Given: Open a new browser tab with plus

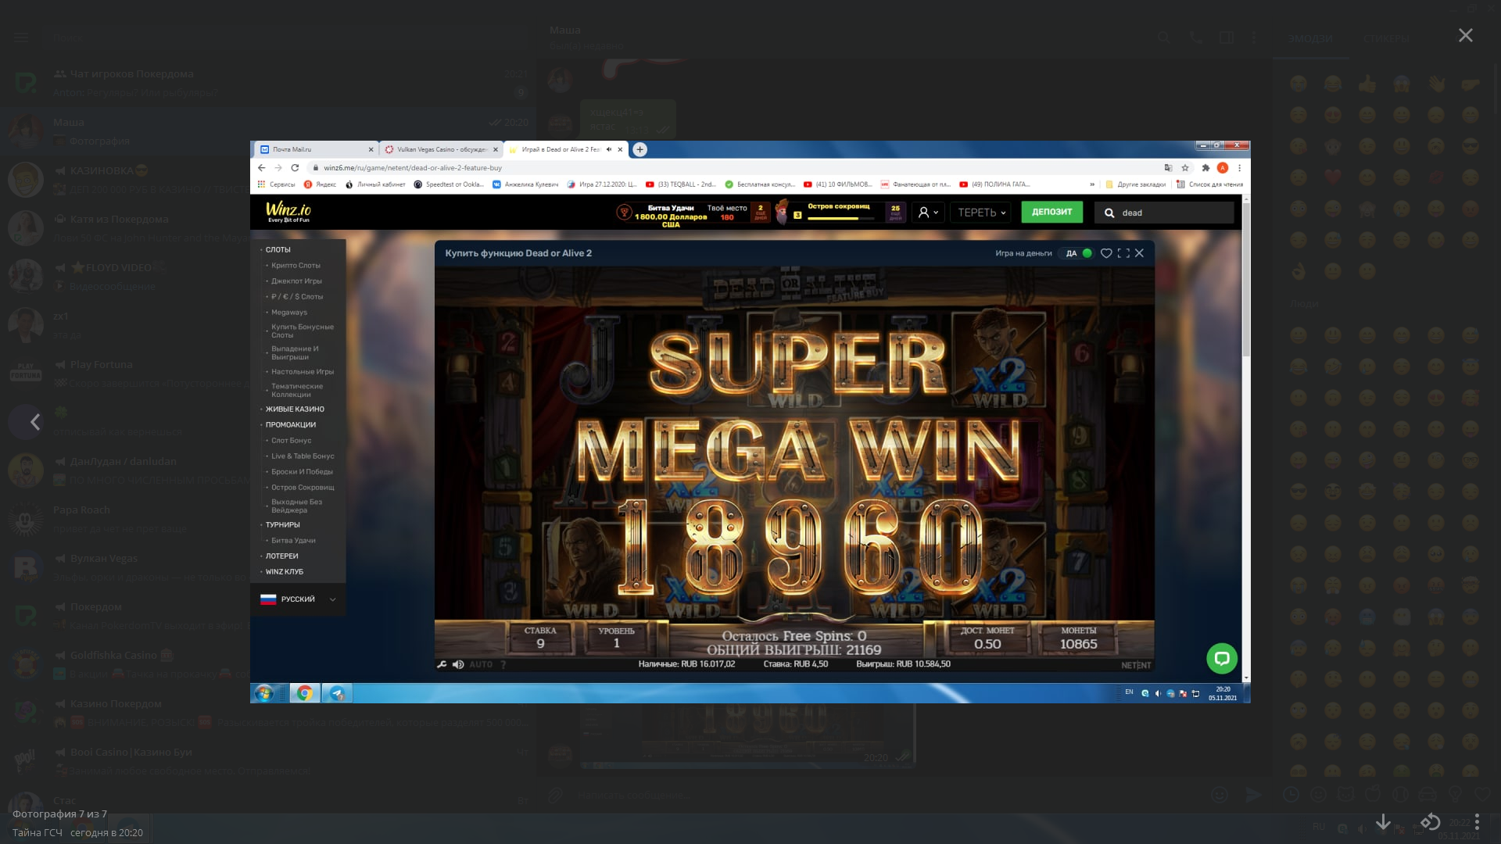Looking at the screenshot, I should coord(639,149).
